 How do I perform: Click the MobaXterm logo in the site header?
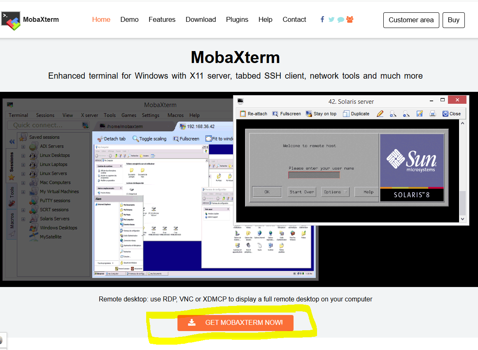[11, 21]
